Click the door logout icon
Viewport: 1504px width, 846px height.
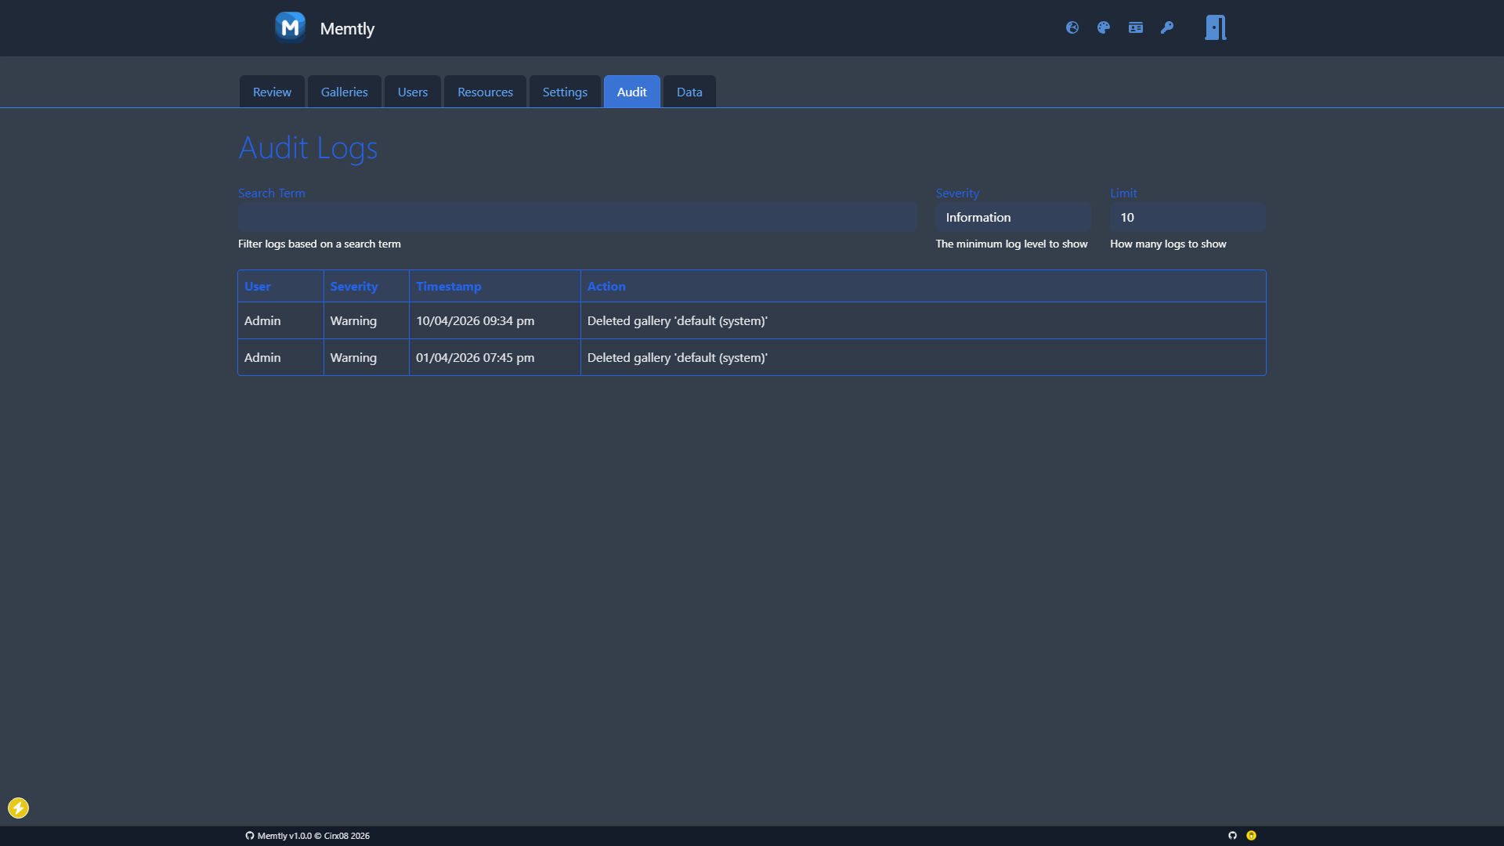(1216, 27)
